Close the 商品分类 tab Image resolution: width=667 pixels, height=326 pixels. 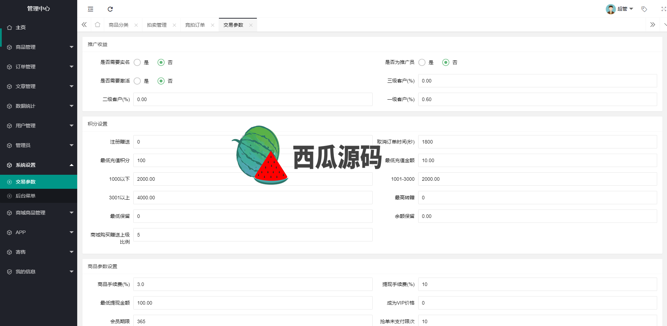[136, 25]
